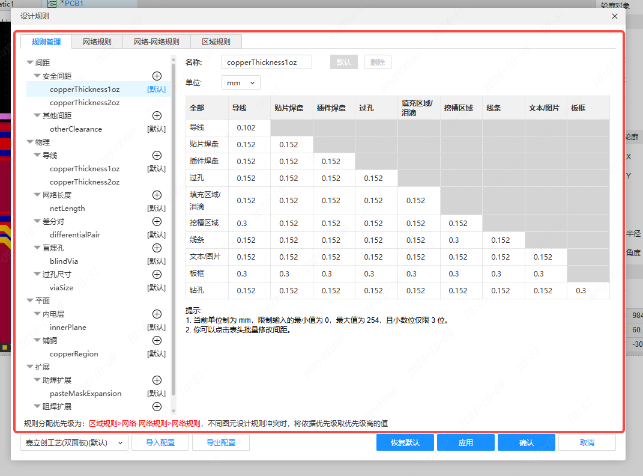Switch to the 网络-网络规则 tab
Screen dimensions: 643x476
(157, 42)
